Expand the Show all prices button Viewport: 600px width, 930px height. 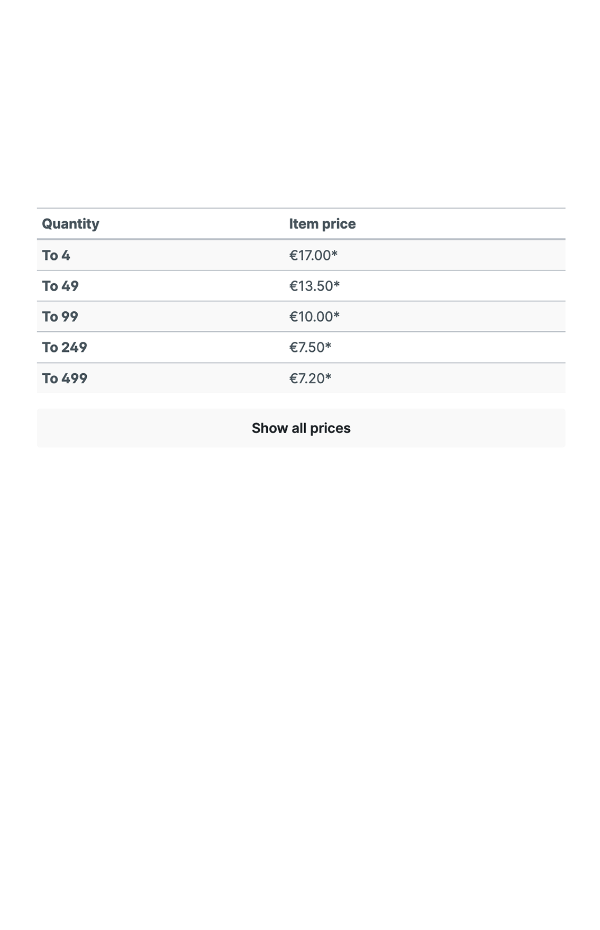point(301,428)
